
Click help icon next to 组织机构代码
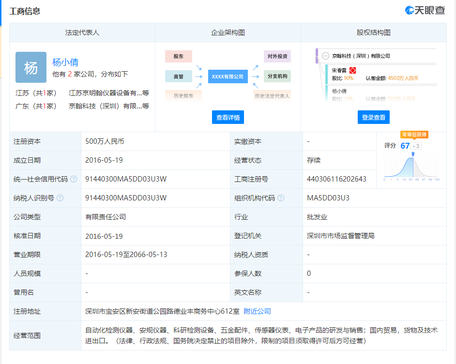click(x=281, y=198)
